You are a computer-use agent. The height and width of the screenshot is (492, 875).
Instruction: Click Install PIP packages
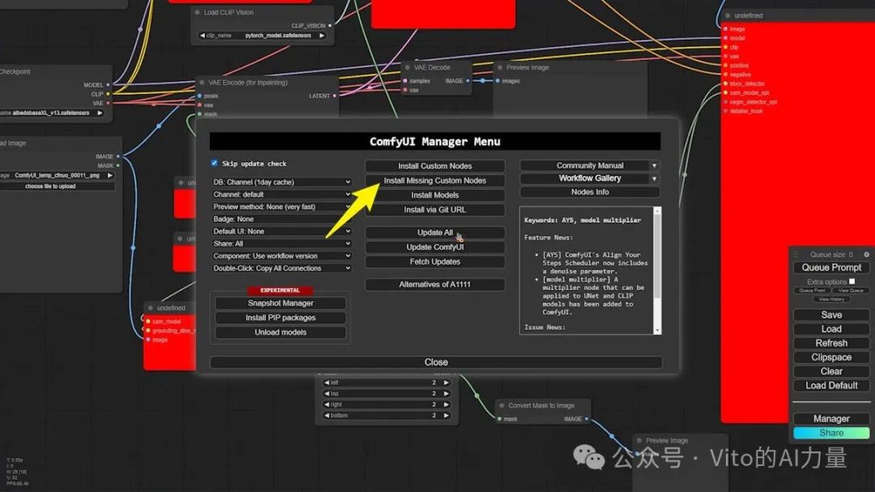280,317
